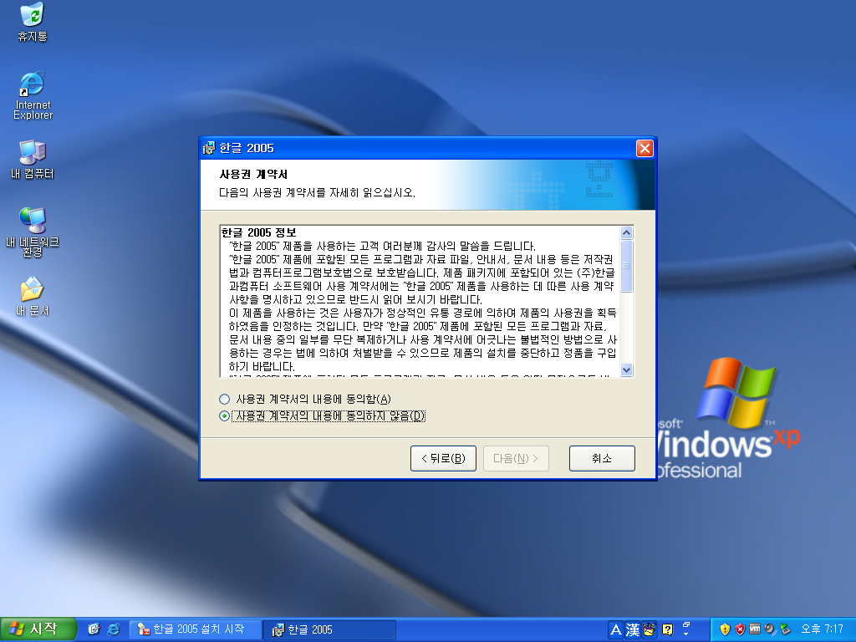Switch to 한글 2005 taskbar item
This screenshot has width=856, height=642.
tap(329, 629)
